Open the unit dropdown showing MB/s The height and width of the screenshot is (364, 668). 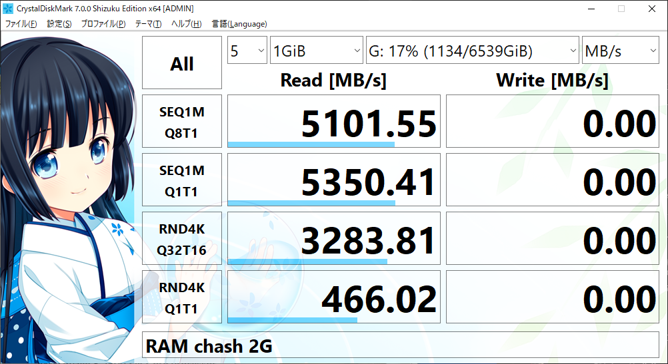click(x=620, y=50)
